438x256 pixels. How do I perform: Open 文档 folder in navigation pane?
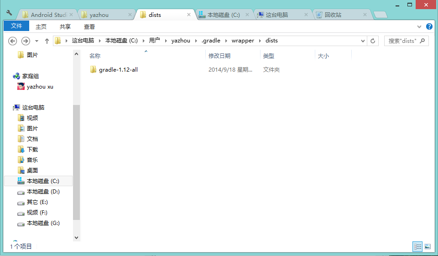28,139
